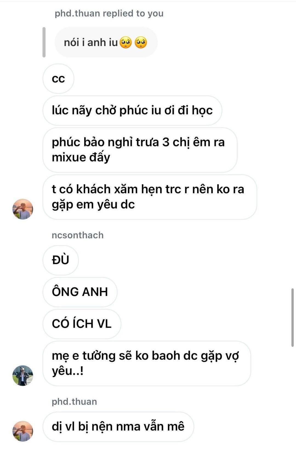Image resolution: width=296 pixels, height=450 pixels.
Task: Select the 'ĐÙ' message bubble
Action: (x=61, y=260)
